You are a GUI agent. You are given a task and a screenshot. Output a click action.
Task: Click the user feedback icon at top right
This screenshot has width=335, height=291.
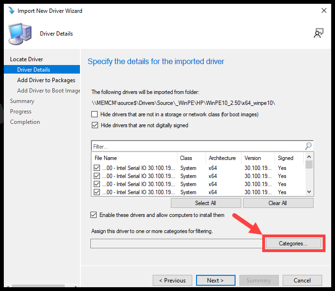pyautogui.click(x=318, y=33)
